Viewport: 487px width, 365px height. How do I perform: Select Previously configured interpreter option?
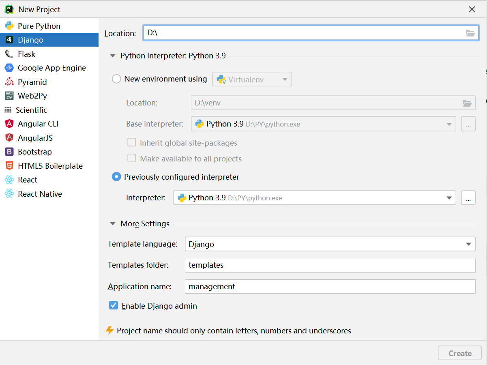116,177
